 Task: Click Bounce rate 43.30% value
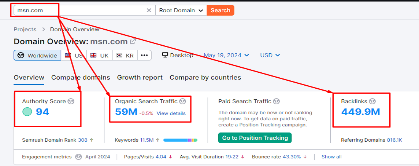(291, 156)
